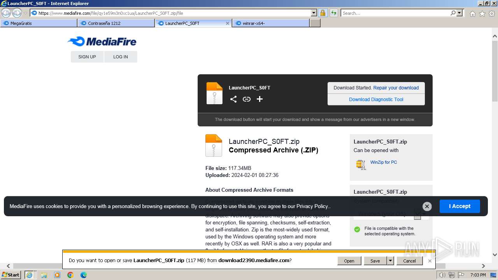This screenshot has height=280, width=498.
Task: Expand the address bar URL dropdown
Action: 314,13
